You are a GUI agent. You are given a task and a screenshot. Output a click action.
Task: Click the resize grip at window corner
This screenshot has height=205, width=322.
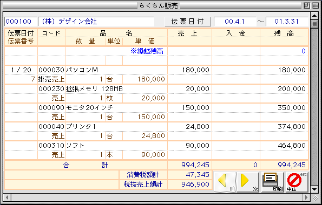coord(315,197)
